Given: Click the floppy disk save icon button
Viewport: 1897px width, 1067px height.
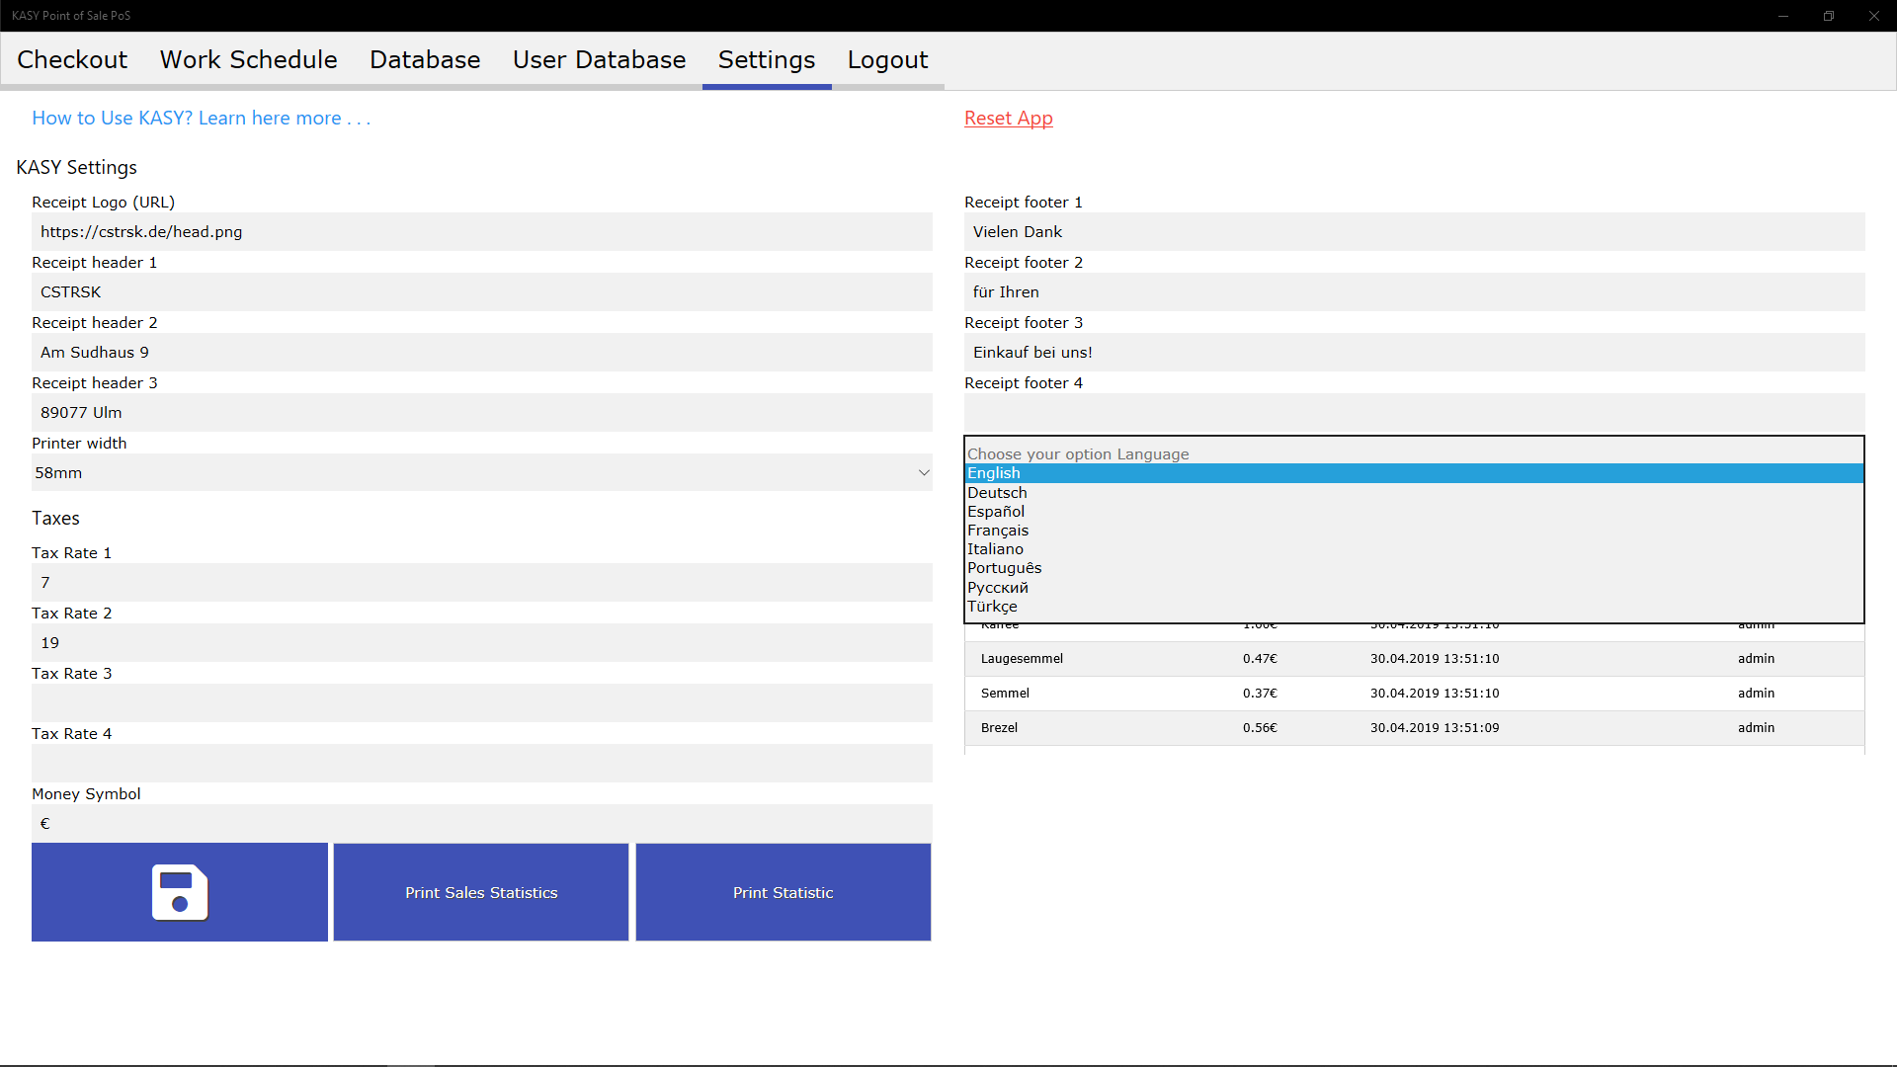Looking at the screenshot, I should tap(180, 892).
